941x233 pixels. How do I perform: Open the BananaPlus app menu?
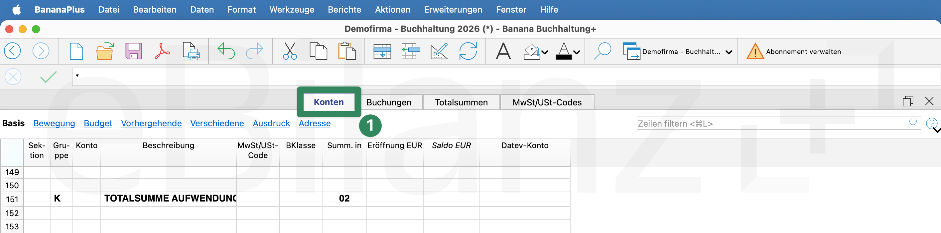click(x=60, y=10)
